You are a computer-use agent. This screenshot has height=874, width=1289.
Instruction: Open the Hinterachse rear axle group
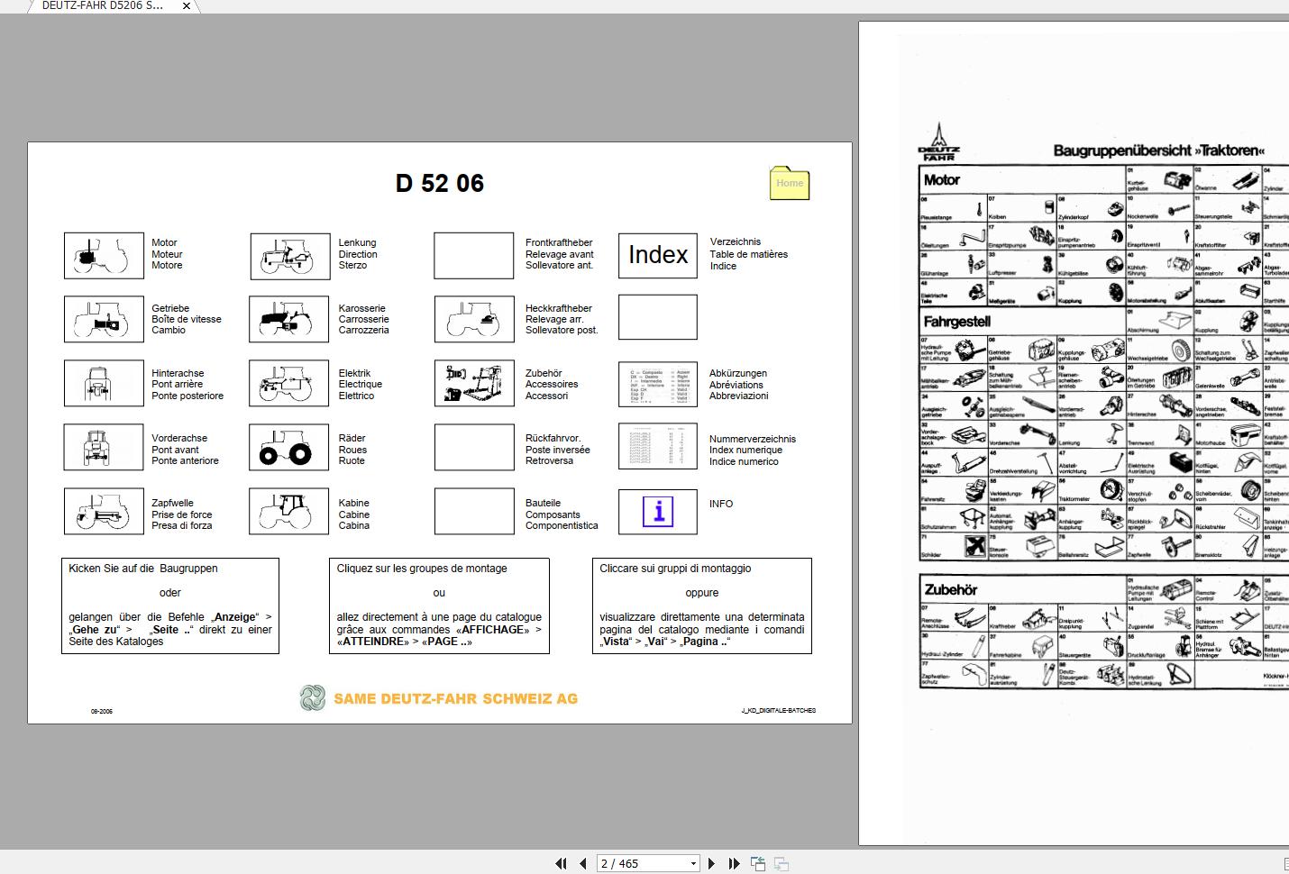tap(104, 383)
